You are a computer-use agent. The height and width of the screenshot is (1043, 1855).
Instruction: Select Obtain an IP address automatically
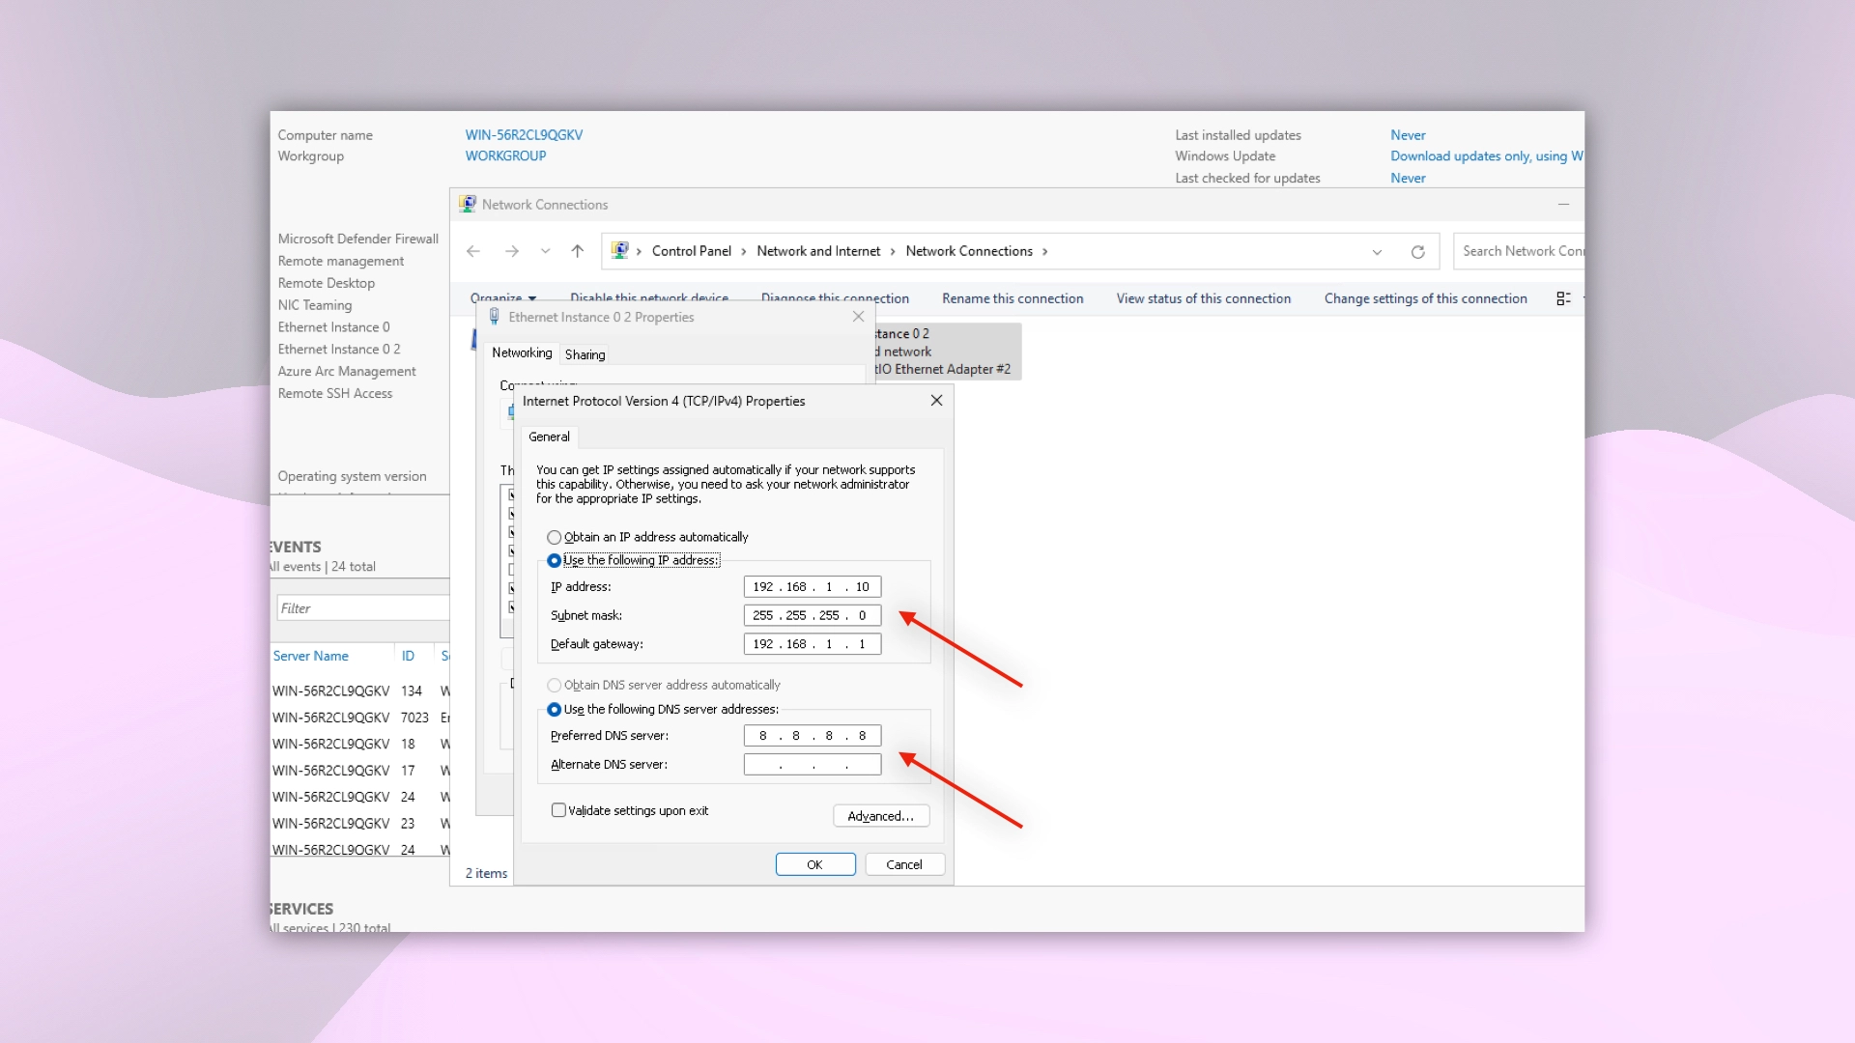(x=555, y=537)
